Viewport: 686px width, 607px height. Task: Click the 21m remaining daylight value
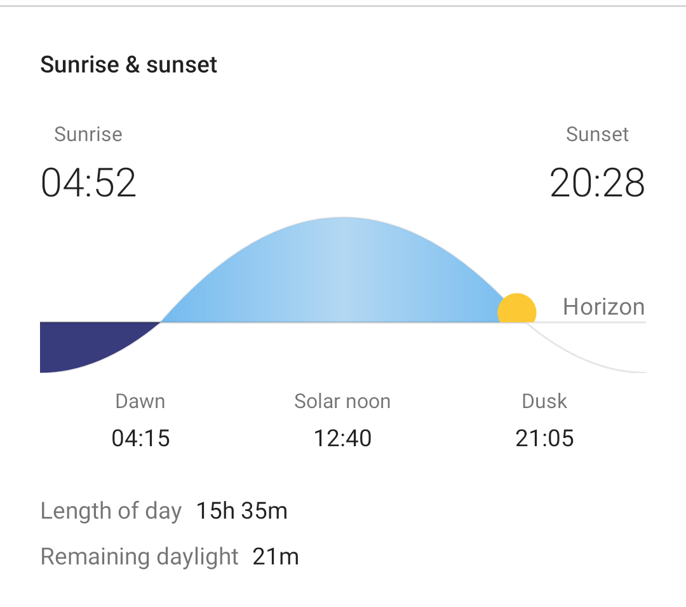(276, 557)
